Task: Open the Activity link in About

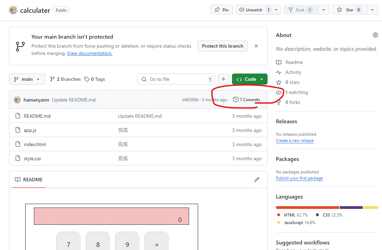Action: [x=289, y=72]
